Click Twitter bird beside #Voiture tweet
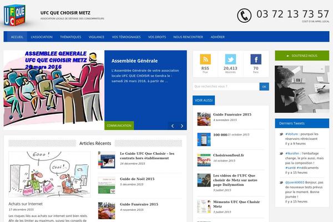Image resolution: width=333 pixels, height=222 pixels. coord(281,134)
